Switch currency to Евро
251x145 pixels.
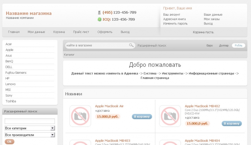click(210, 46)
